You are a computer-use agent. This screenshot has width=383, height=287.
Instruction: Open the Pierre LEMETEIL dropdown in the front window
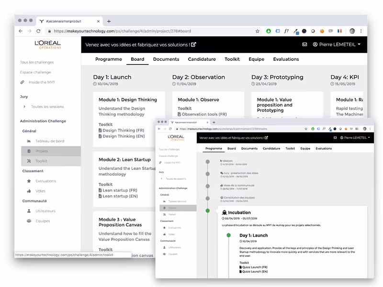[x=355, y=138]
